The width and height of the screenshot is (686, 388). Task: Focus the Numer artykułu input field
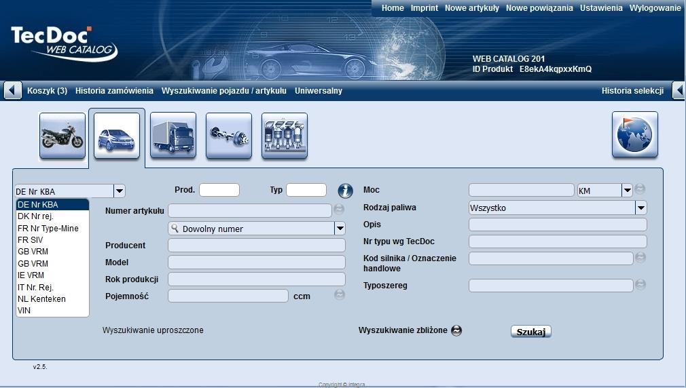pos(250,210)
